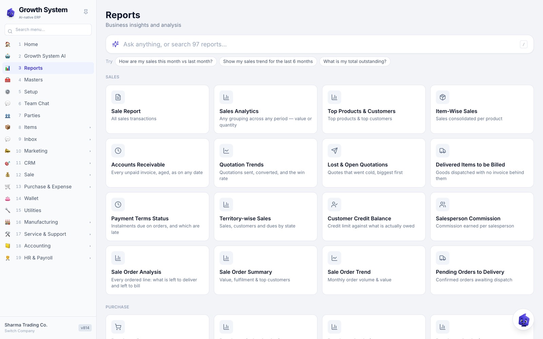Select Parties in the sidebar menu
The height and width of the screenshot is (339, 543).
[x=48, y=115]
